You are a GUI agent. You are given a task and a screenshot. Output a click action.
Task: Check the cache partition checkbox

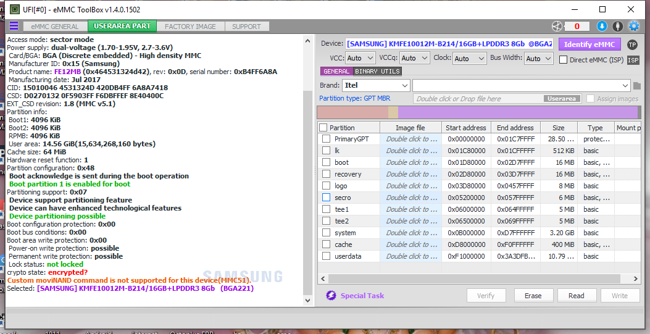pos(327,244)
